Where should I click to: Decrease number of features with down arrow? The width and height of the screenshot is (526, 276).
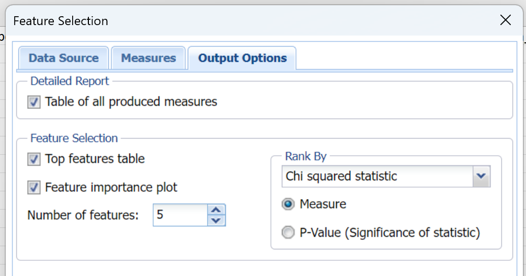point(216,221)
